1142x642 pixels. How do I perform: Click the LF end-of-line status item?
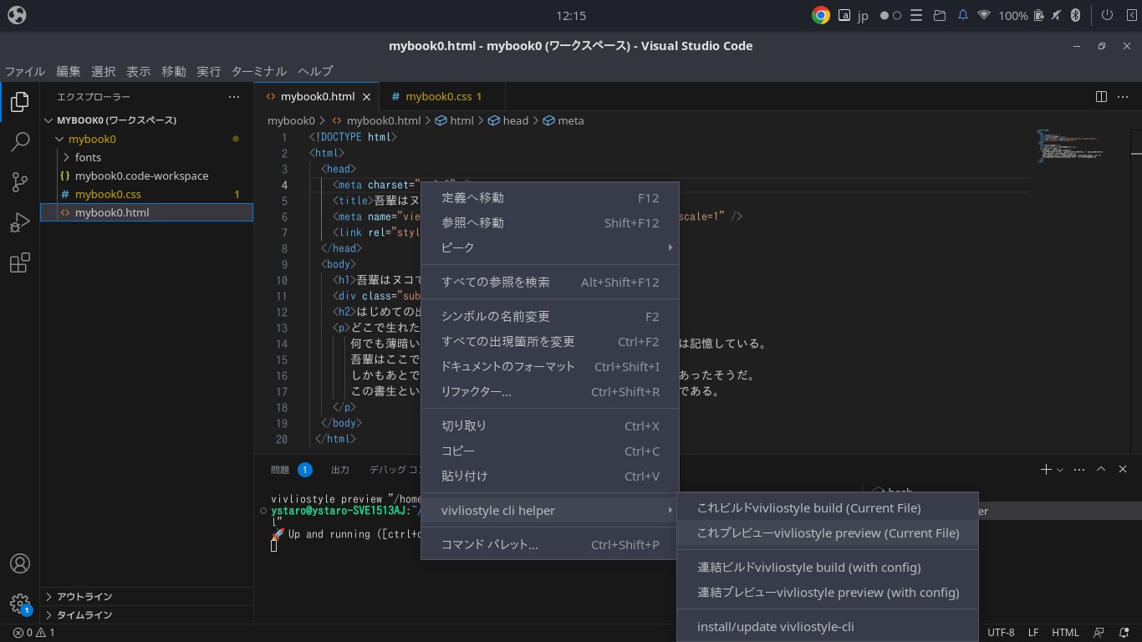tap(1033, 633)
